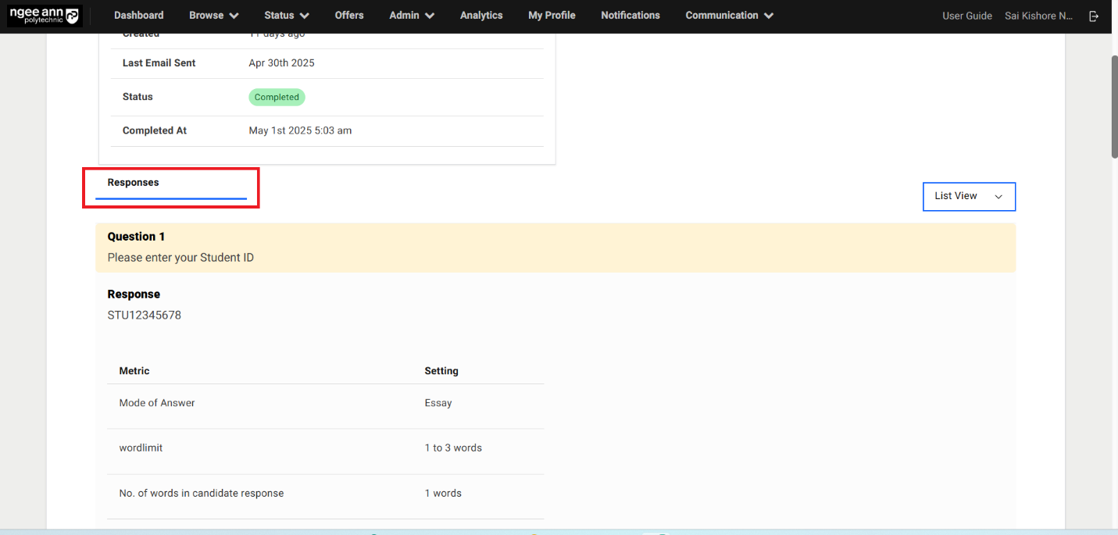Click the vertical page scrollbar
The height and width of the screenshot is (535, 1118).
(1113, 107)
